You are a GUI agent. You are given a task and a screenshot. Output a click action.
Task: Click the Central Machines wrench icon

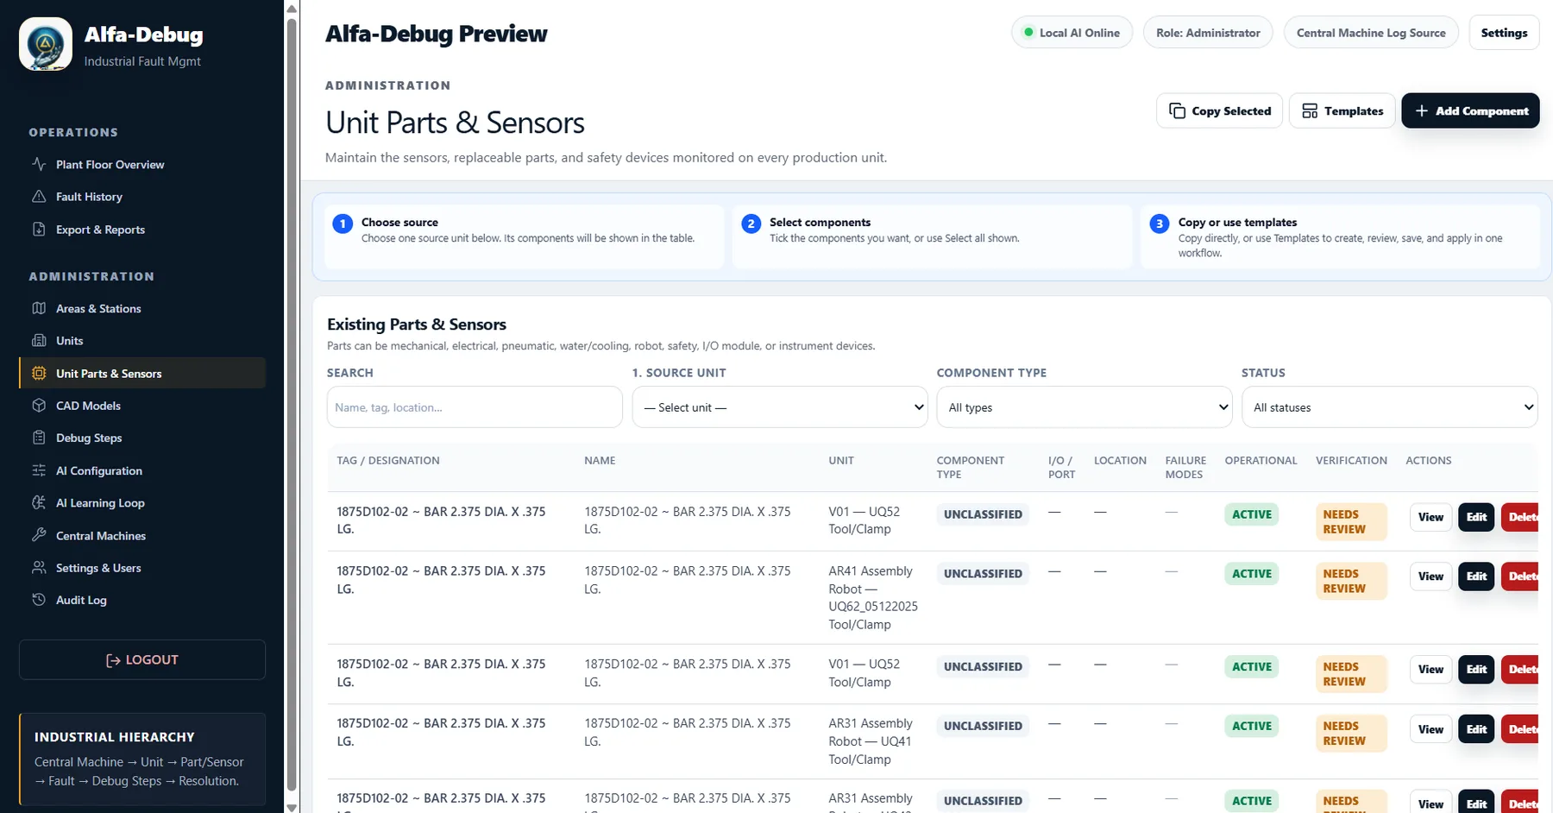point(39,535)
